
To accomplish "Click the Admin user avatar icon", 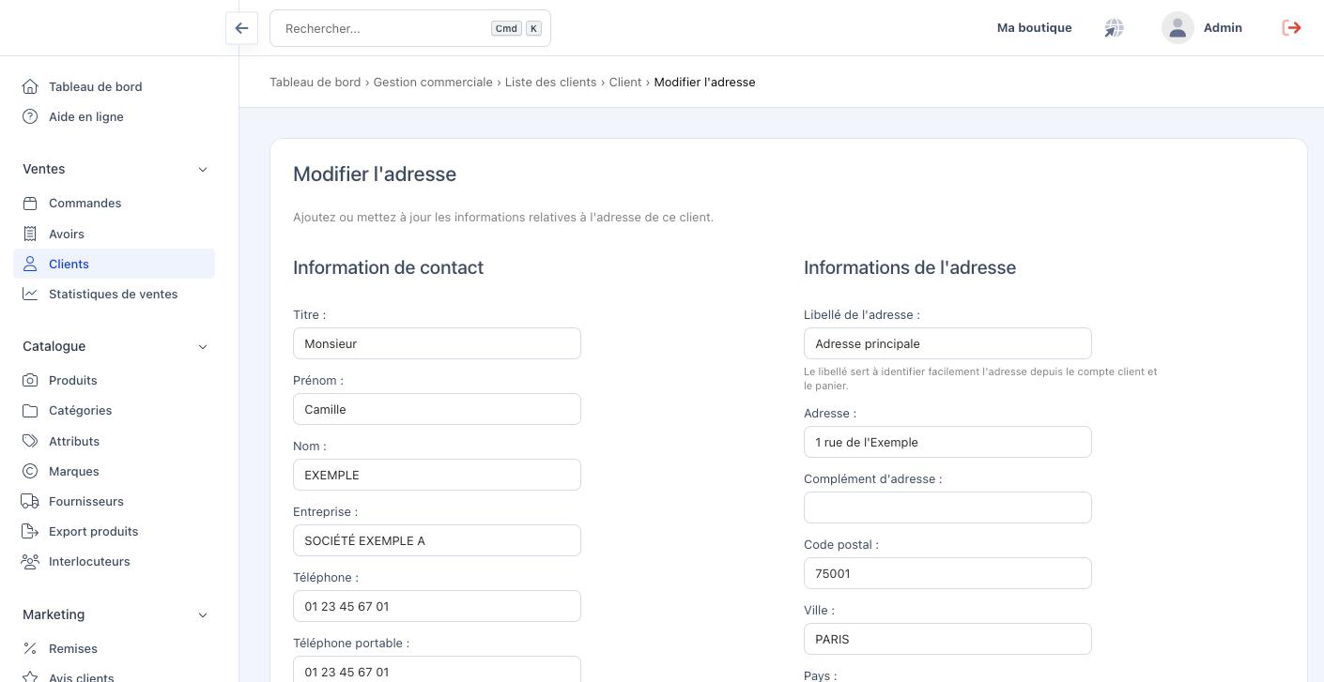I will click(1178, 28).
